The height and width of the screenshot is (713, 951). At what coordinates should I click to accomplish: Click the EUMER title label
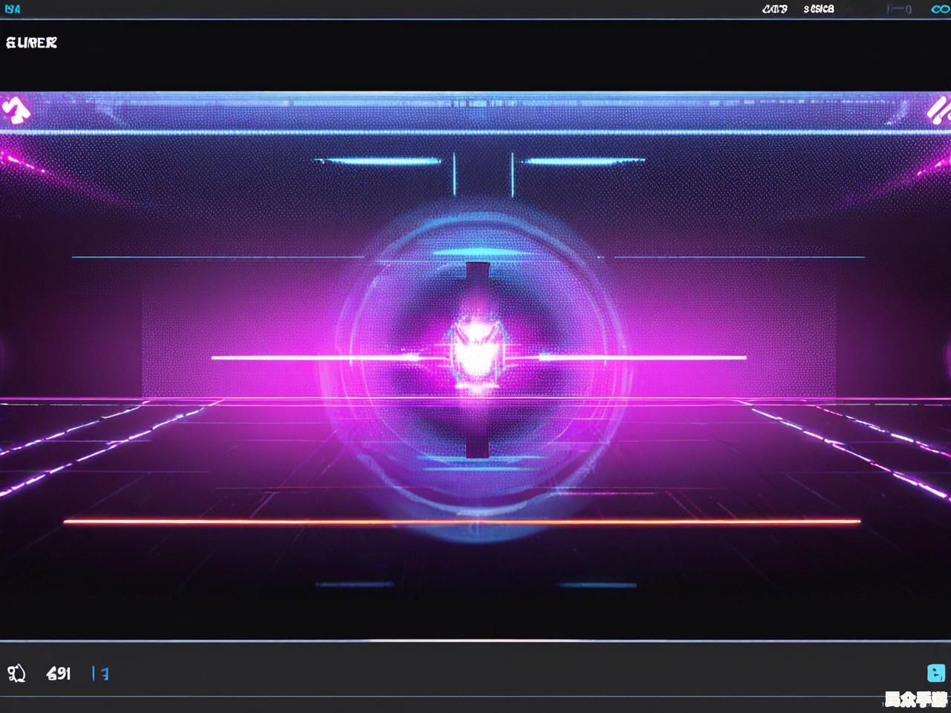pos(31,43)
